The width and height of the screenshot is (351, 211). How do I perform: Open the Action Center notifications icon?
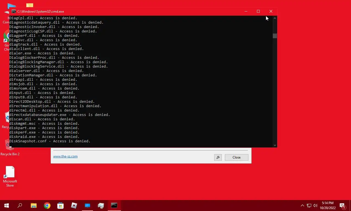click(x=343, y=206)
